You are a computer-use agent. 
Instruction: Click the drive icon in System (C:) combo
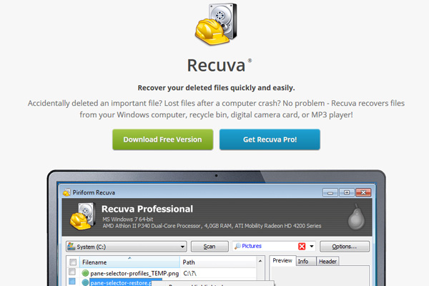(x=71, y=246)
